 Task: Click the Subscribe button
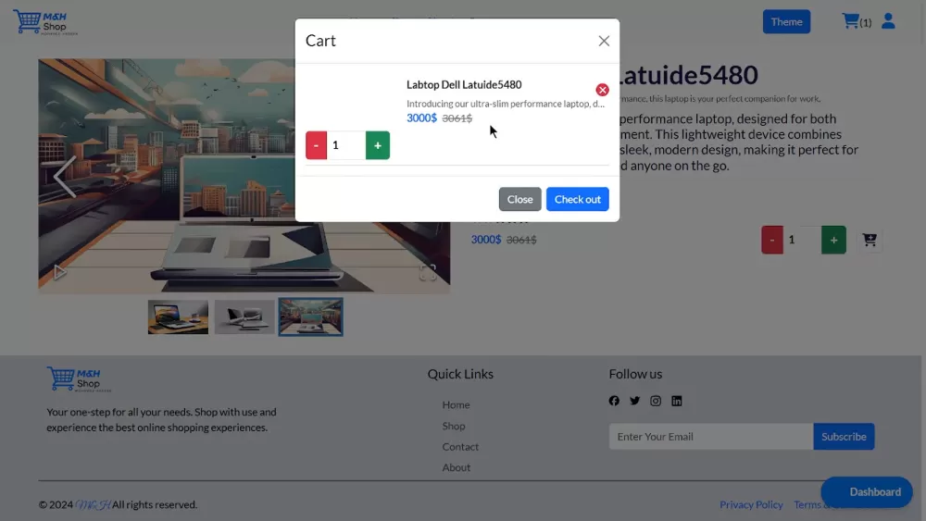(x=844, y=437)
